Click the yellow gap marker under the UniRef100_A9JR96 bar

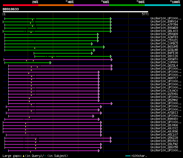coord(25,133)
